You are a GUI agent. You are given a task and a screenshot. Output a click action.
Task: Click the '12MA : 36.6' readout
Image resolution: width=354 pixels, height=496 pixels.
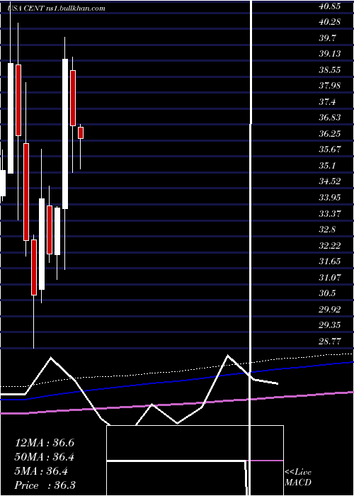coord(45,443)
